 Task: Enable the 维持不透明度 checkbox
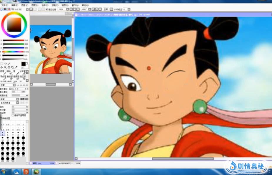13,115
